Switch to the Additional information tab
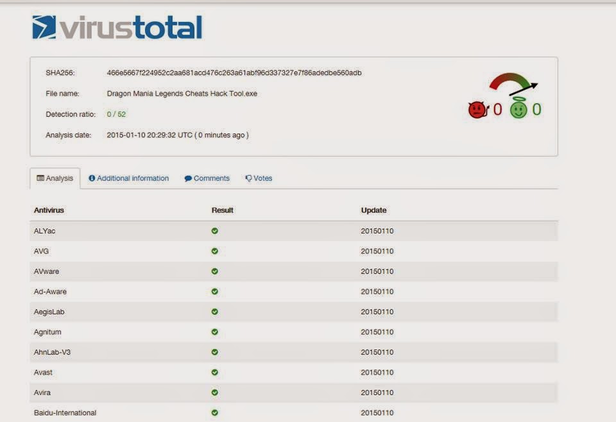 coord(129,178)
